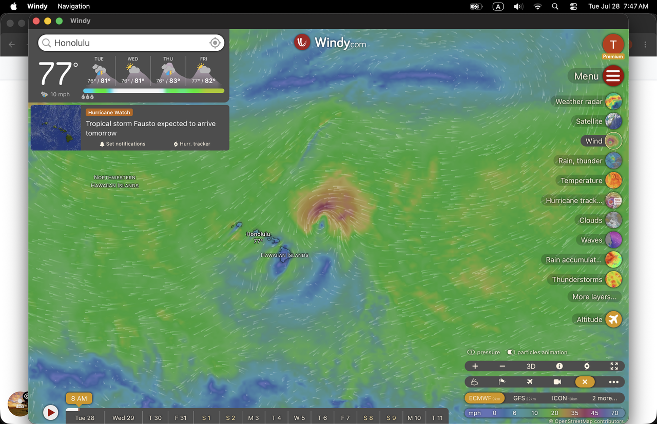Open Hurr. tracker from the alert card
The height and width of the screenshot is (424, 657).
[192, 144]
